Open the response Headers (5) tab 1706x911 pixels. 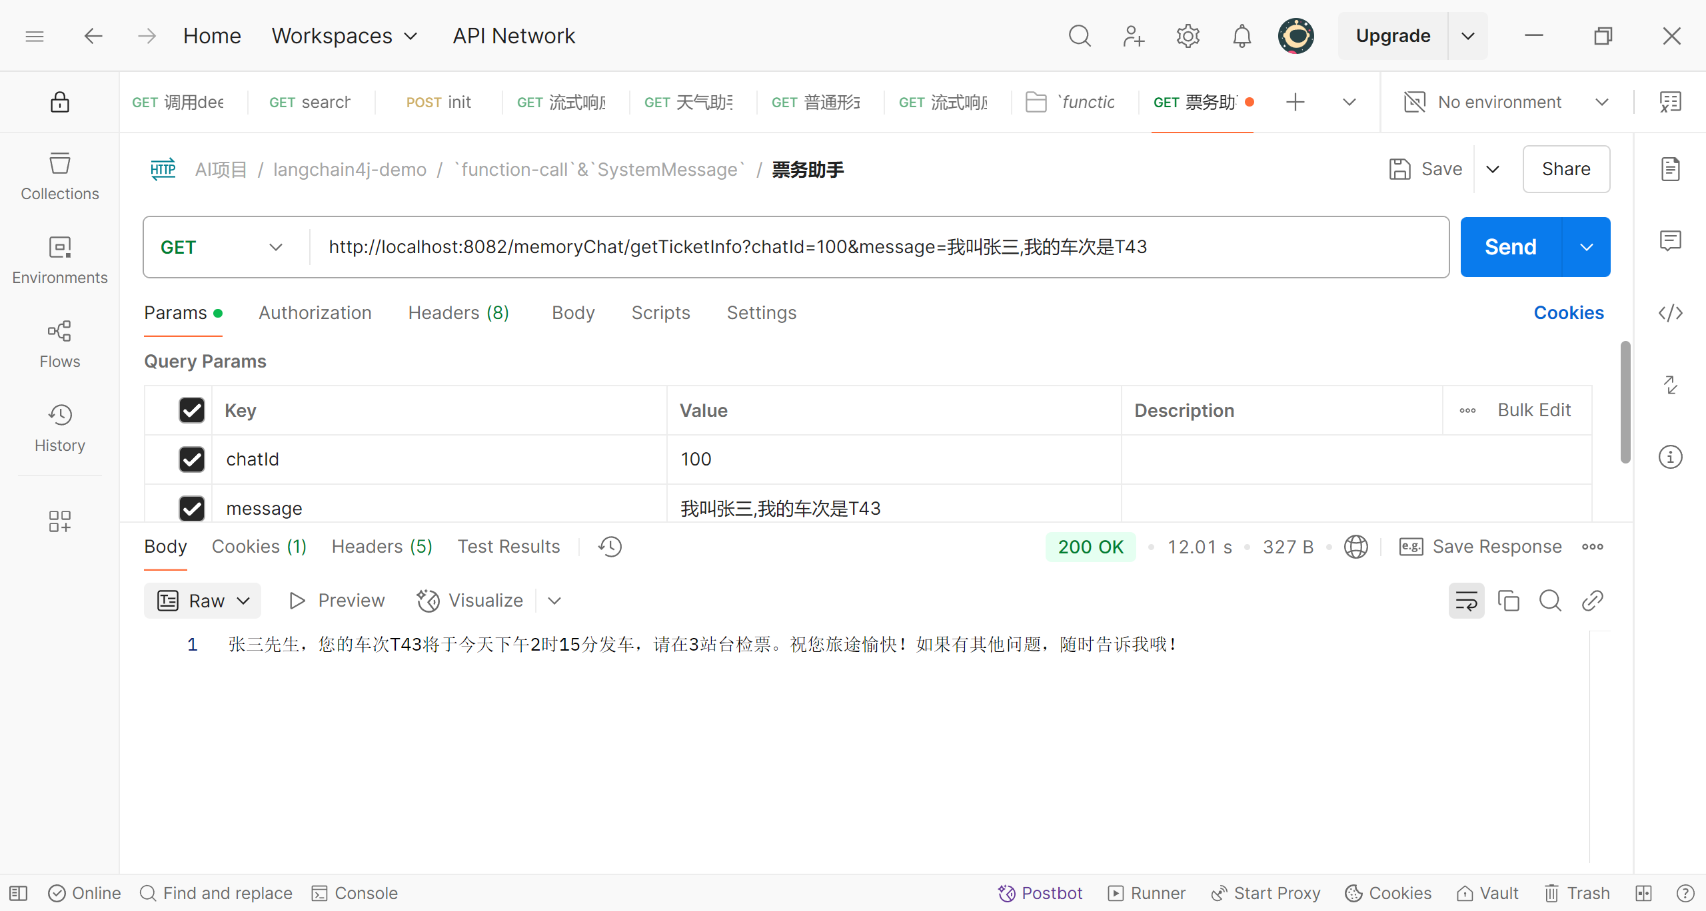pyautogui.click(x=382, y=547)
